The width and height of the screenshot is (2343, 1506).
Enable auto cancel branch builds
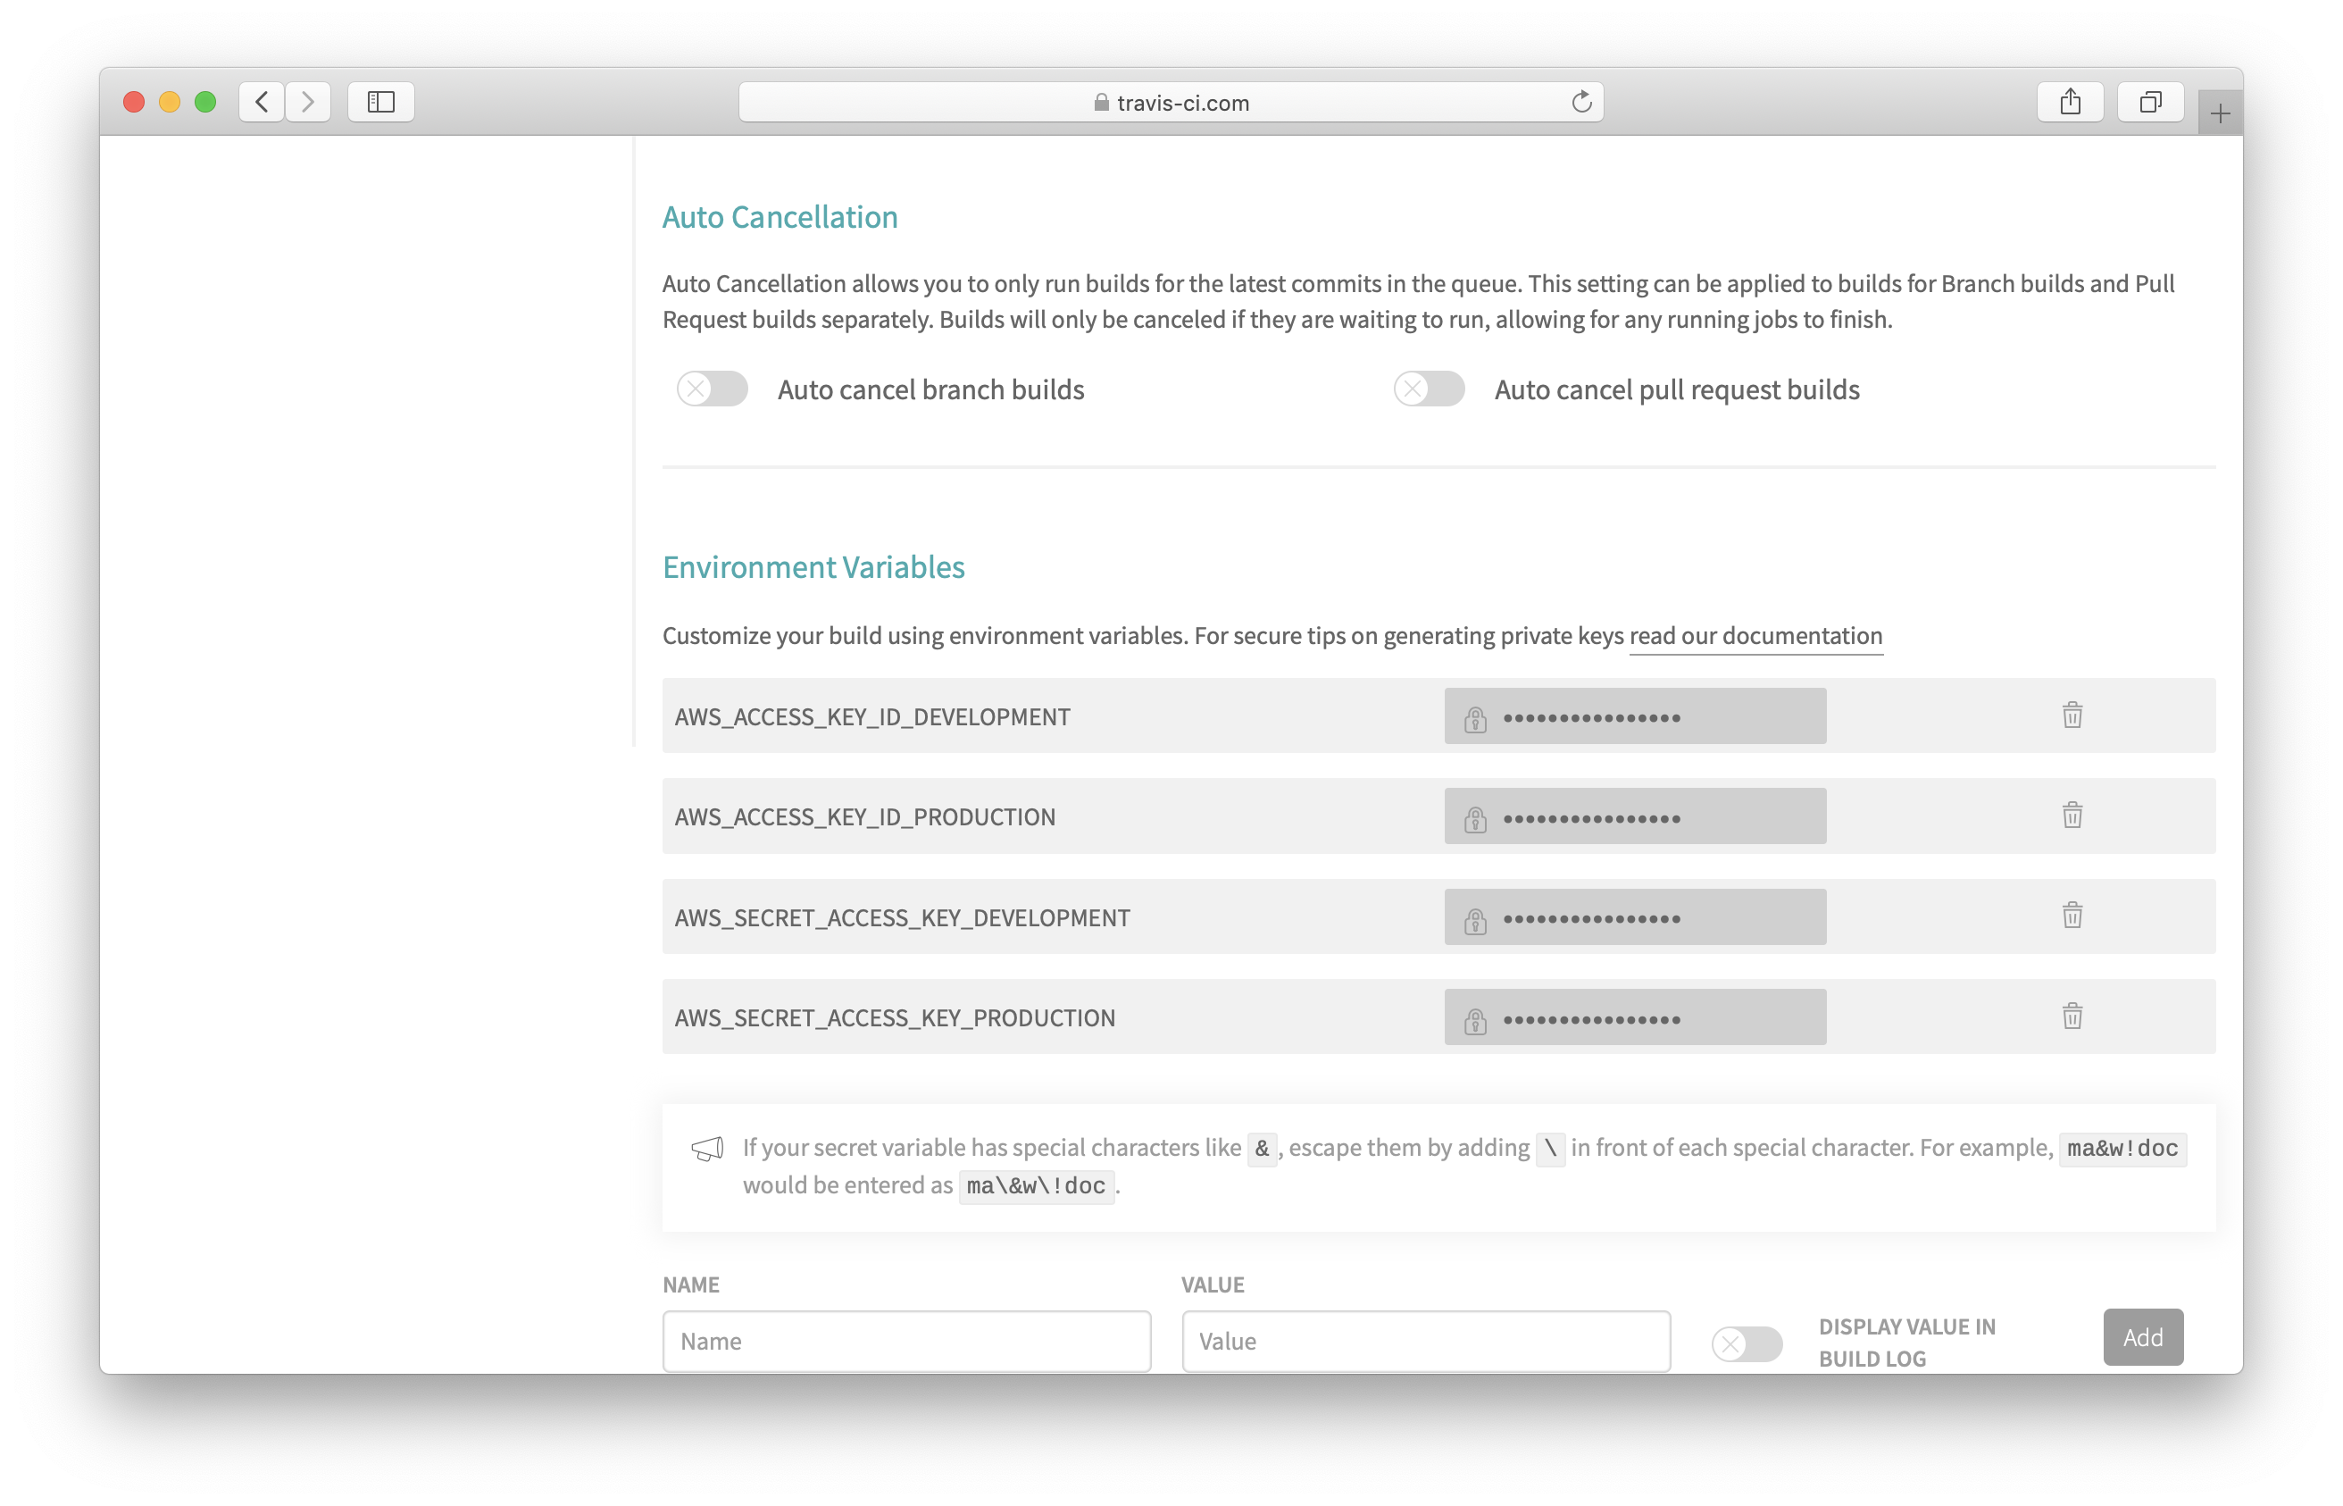tap(713, 389)
